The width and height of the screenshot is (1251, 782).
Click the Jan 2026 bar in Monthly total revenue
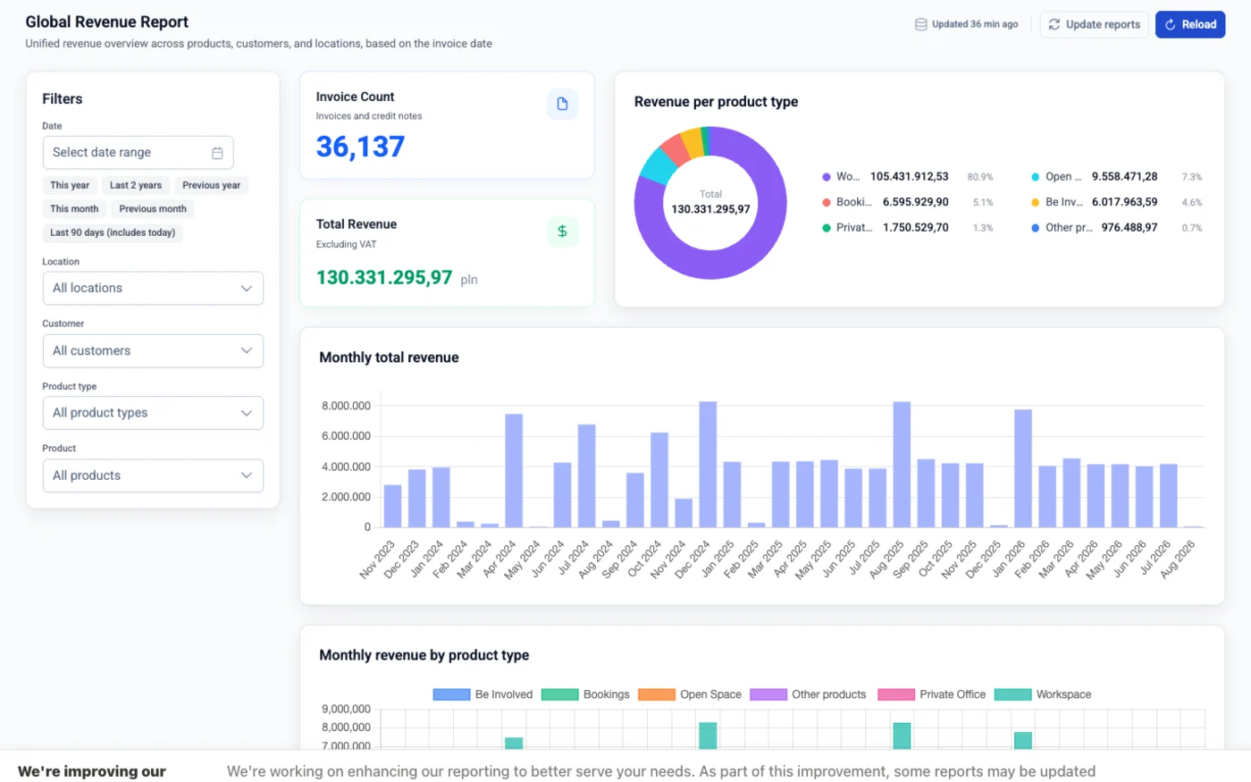point(1023,468)
